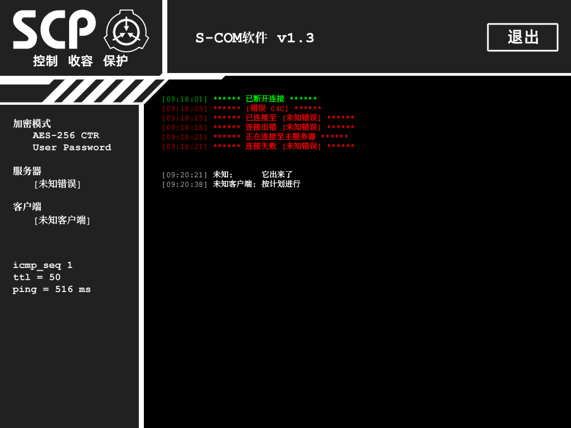Click the 按计划进行 message
This screenshot has width=571, height=428.
click(x=281, y=184)
